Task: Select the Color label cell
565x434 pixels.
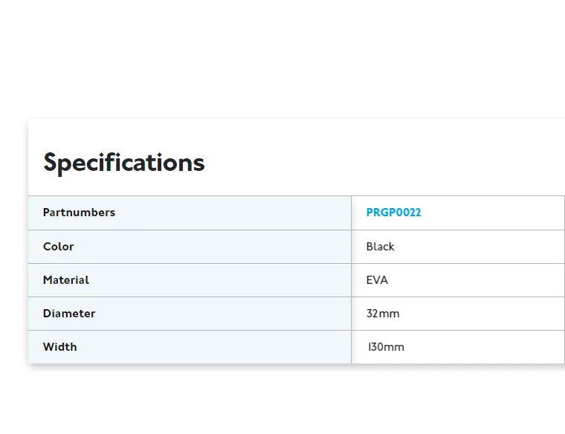Action: [x=190, y=247]
